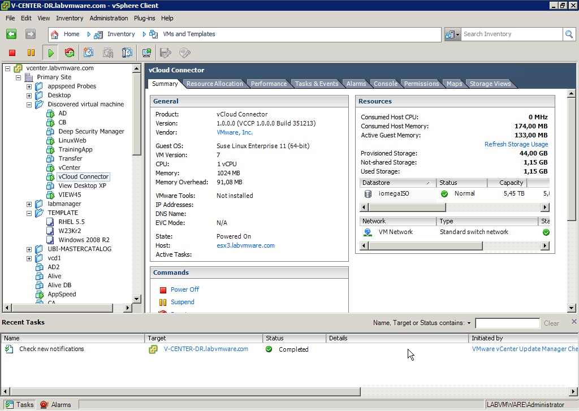Click the Search Inventory field
The width and height of the screenshot is (579, 411).
click(x=512, y=34)
